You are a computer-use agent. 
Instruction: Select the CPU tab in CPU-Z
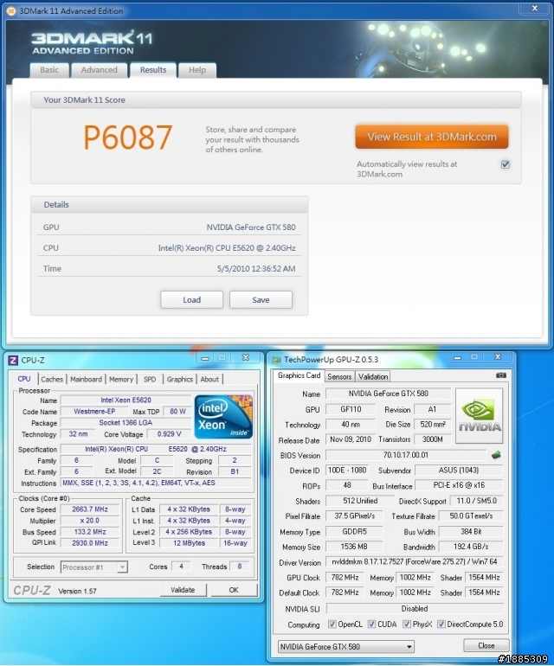coord(24,379)
